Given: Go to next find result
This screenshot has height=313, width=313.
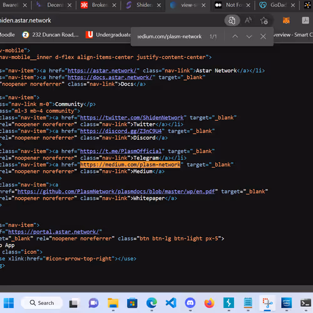Looking at the screenshot, I should tap(249, 36).
